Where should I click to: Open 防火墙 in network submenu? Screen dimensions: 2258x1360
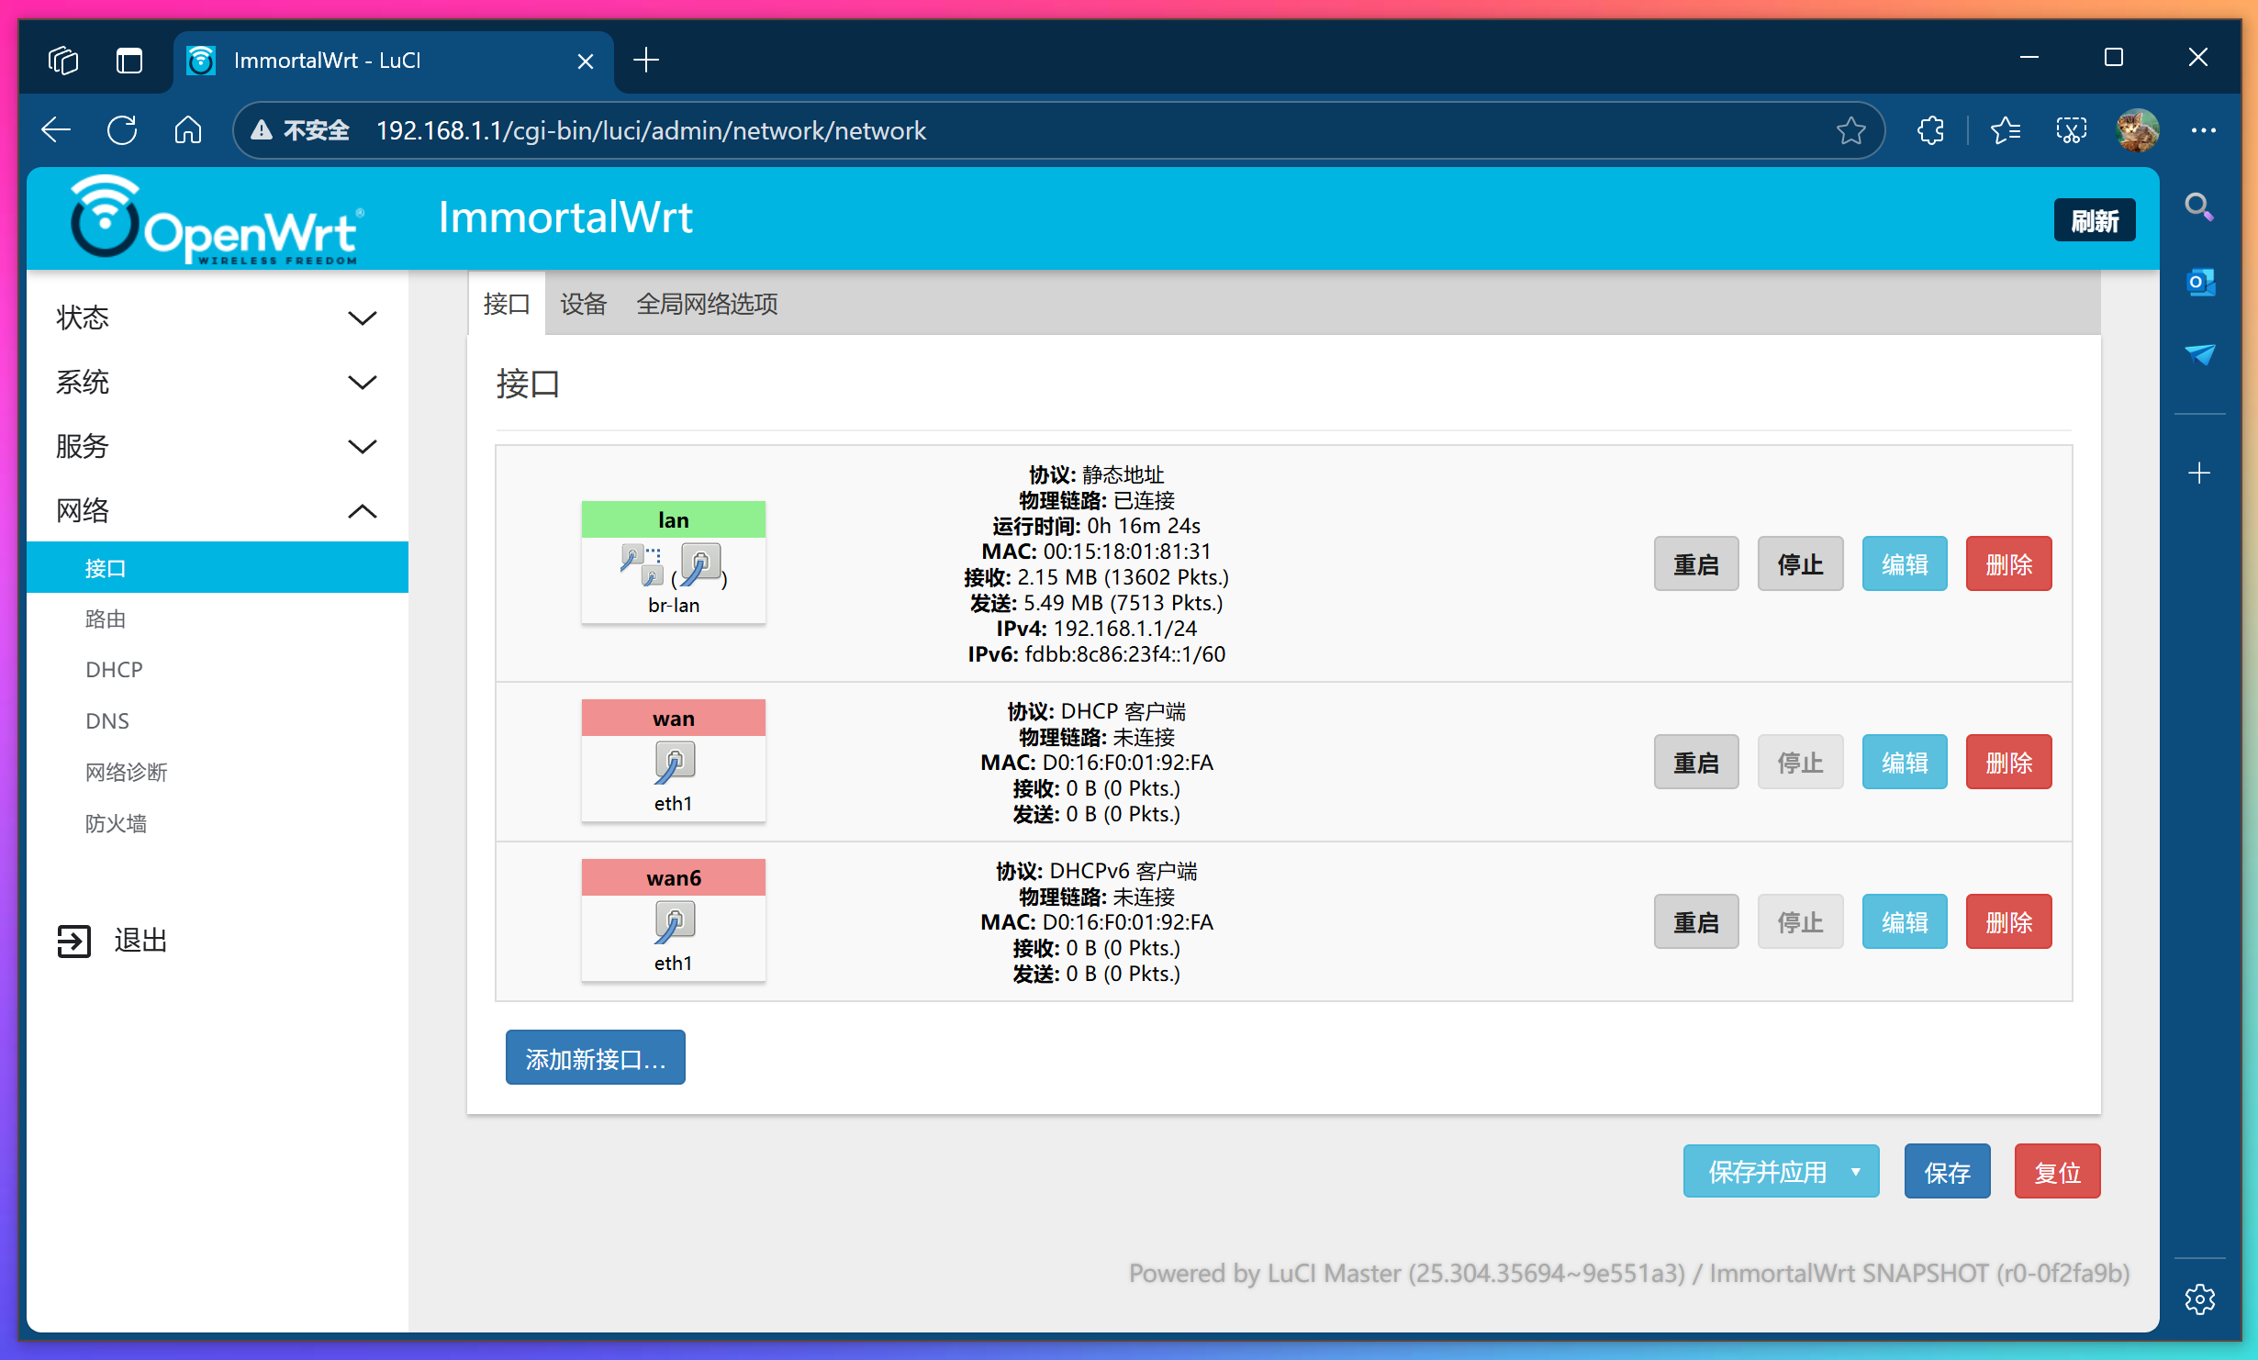click(116, 823)
